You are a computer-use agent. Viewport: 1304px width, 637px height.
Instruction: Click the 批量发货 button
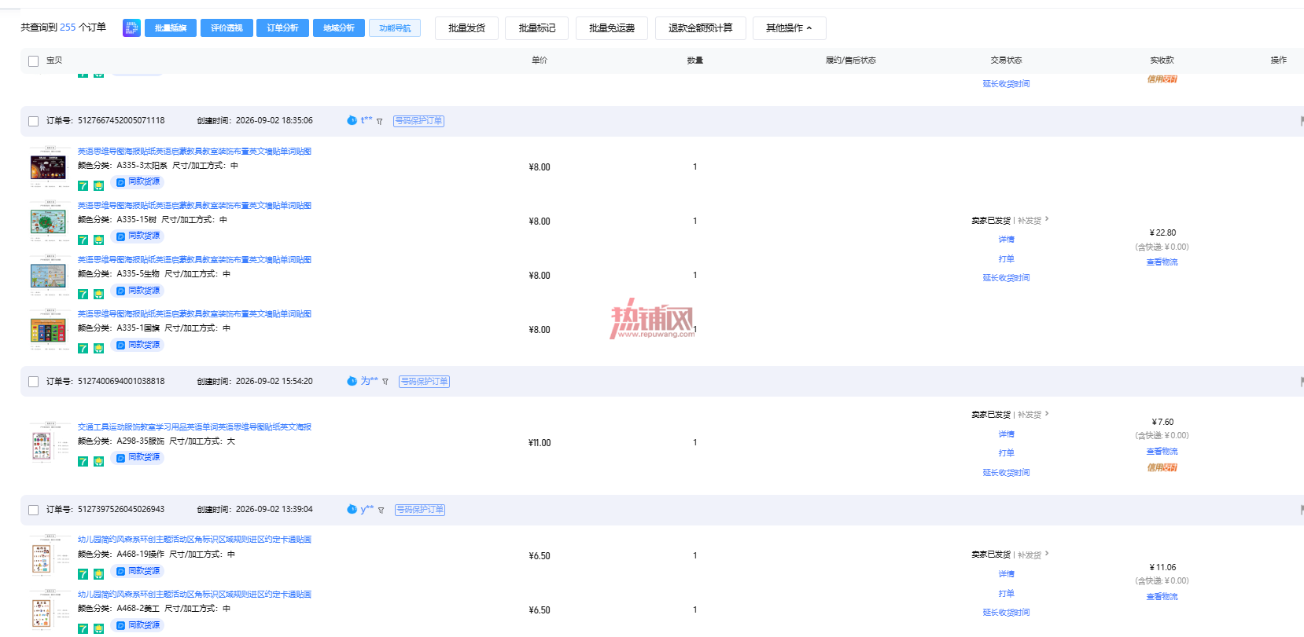(466, 28)
